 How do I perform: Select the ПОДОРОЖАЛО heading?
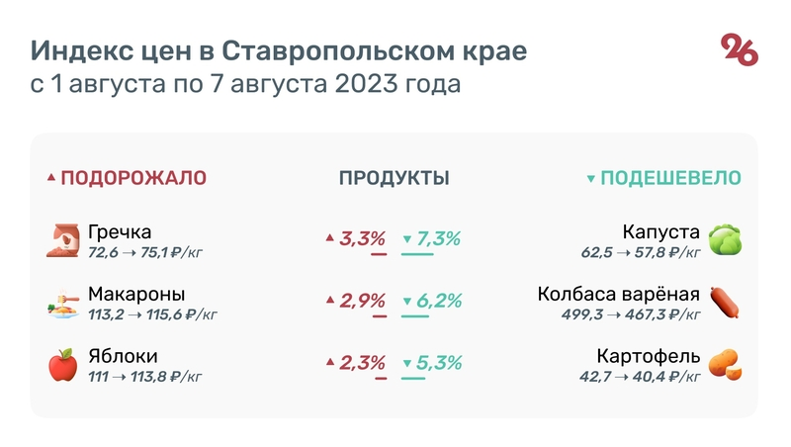(133, 178)
